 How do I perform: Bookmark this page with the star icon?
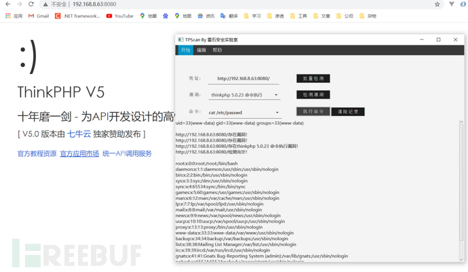tap(437, 4)
